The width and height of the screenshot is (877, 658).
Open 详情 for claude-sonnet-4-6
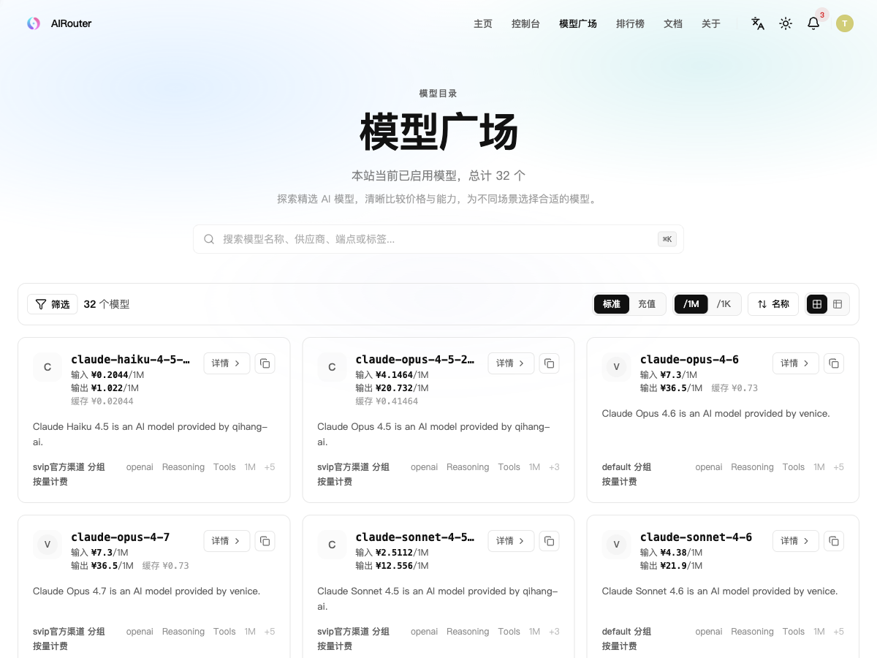[x=796, y=541]
